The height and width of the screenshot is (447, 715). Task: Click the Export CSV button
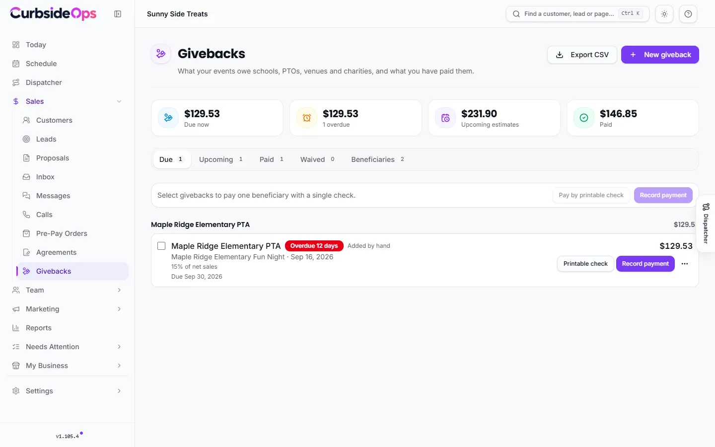582,55
